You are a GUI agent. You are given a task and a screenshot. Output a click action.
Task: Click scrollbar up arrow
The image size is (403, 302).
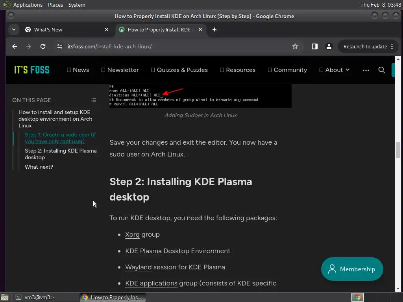click(398, 59)
